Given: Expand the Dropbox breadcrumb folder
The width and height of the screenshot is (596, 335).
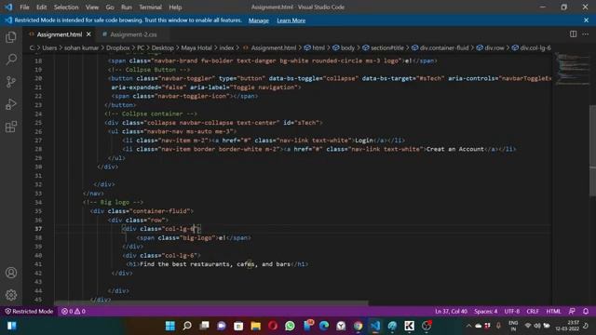Looking at the screenshot, I should (118, 47).
